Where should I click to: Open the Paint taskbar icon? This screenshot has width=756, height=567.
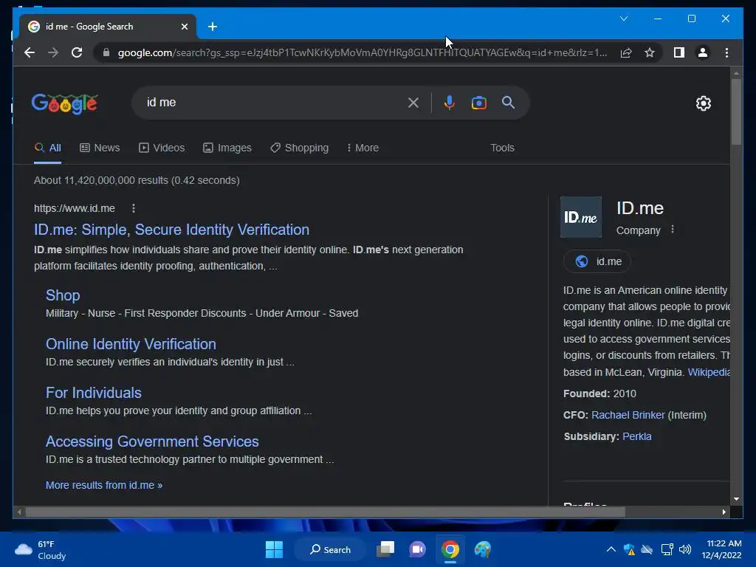pos(483,549)
